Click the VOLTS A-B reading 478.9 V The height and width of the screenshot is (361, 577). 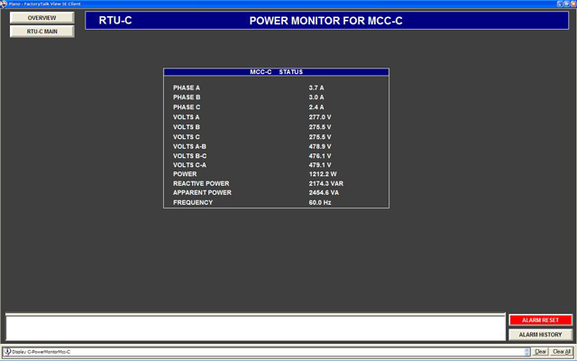[320, 146]
